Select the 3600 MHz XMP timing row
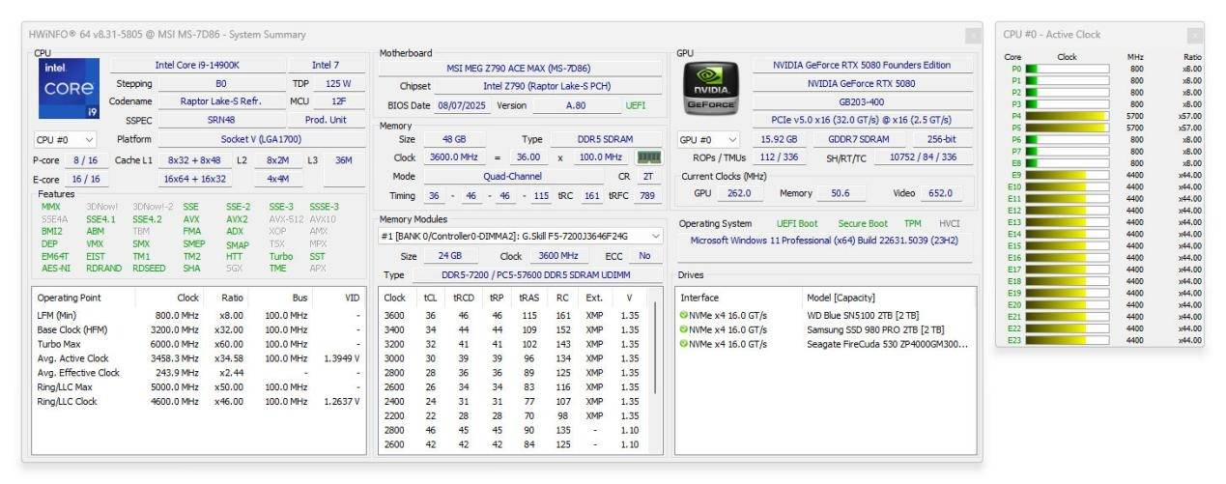This screenshot has width=1226, height=484. 512,315
